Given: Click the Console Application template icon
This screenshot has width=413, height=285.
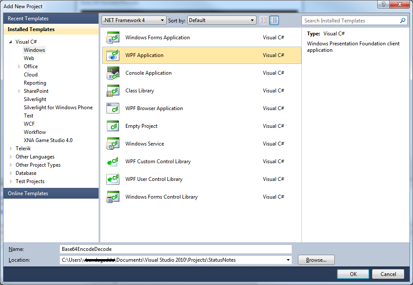Looking at the screenshot, I should click(113, 73).
